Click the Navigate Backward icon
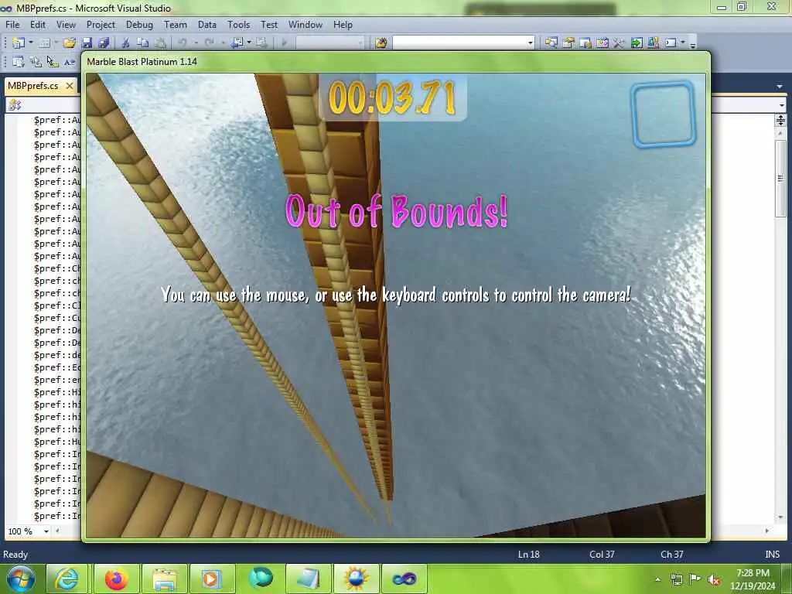 (x=237, y=43)
